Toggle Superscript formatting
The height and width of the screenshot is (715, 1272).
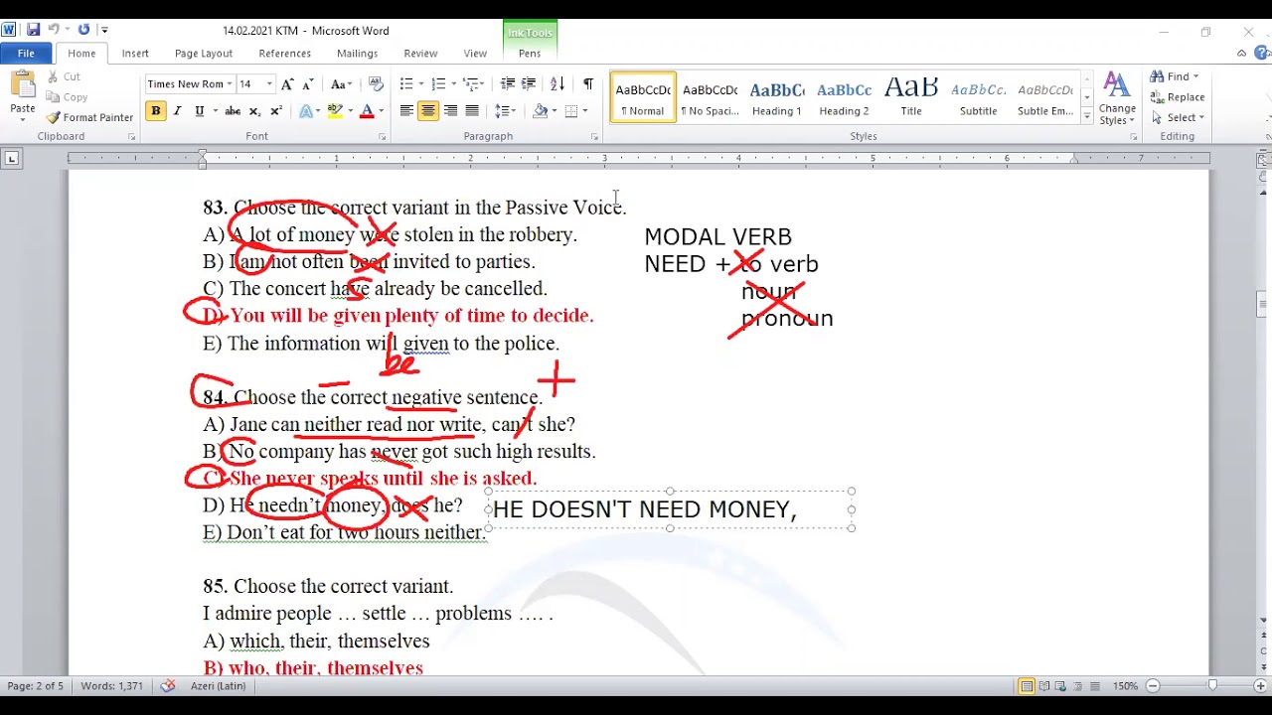click(276, 111)
